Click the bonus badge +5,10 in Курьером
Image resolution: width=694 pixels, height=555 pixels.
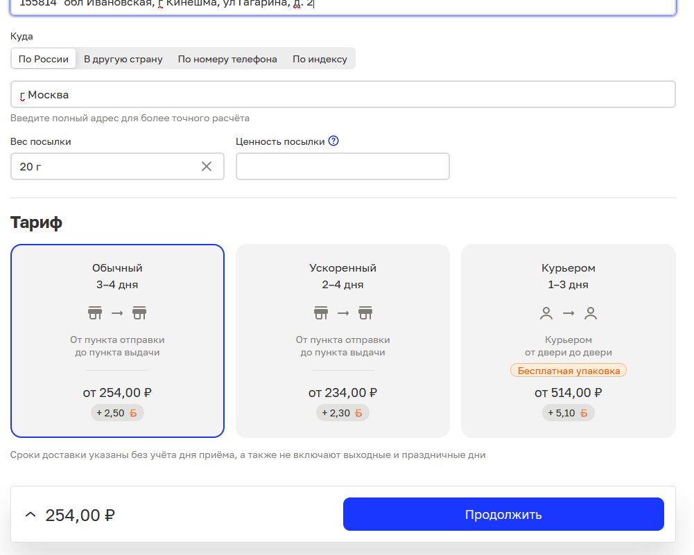[568, 413]
